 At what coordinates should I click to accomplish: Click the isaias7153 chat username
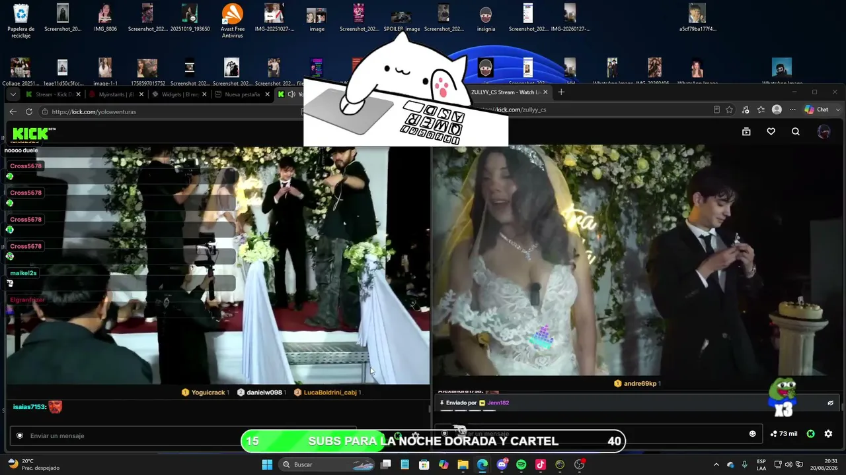(x=29, y=407)
